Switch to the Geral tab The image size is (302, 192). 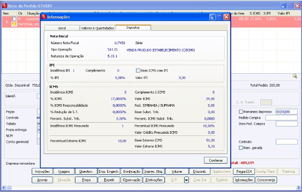tap(62, 28)
